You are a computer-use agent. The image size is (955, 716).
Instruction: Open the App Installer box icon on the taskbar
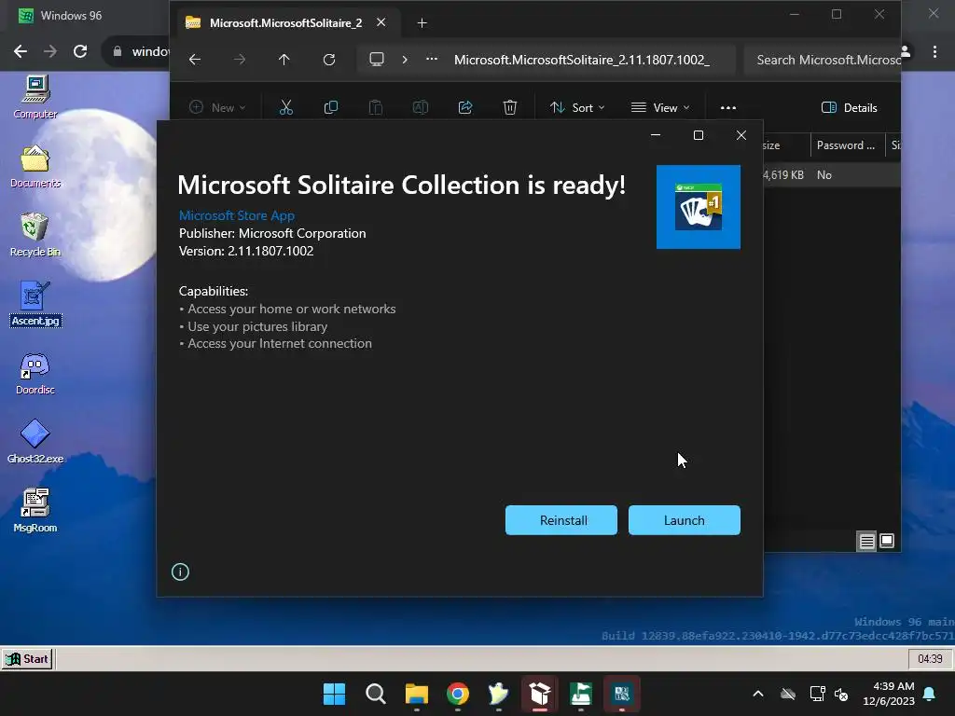[540, 694]
